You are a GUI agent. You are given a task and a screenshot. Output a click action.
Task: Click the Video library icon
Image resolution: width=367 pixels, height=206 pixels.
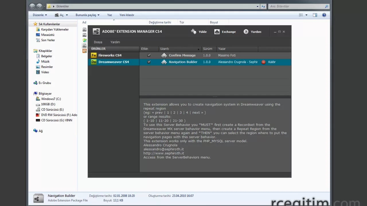coord(38,72)
